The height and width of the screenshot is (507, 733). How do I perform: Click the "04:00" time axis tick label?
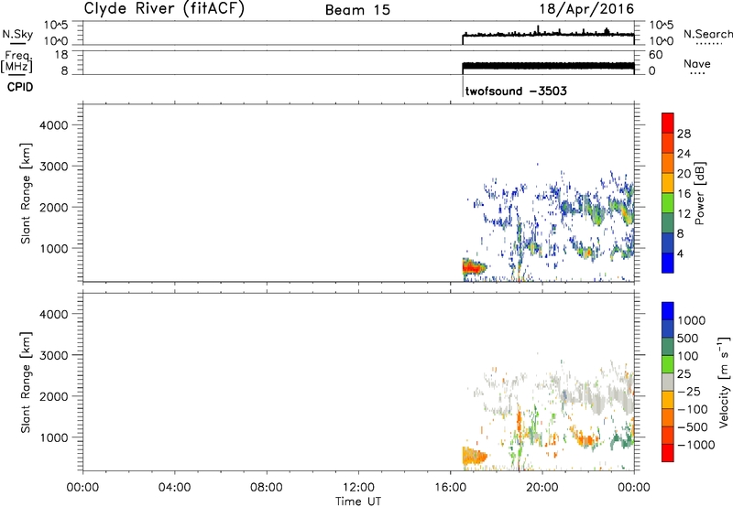point(175,488)
